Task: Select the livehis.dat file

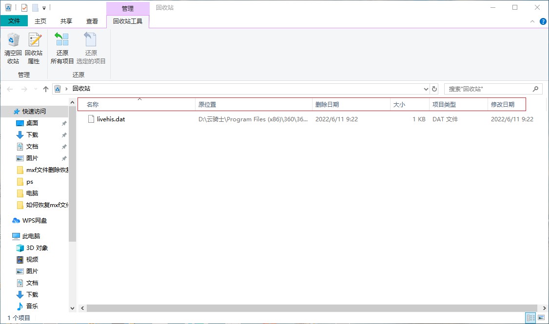Action: 111,119
